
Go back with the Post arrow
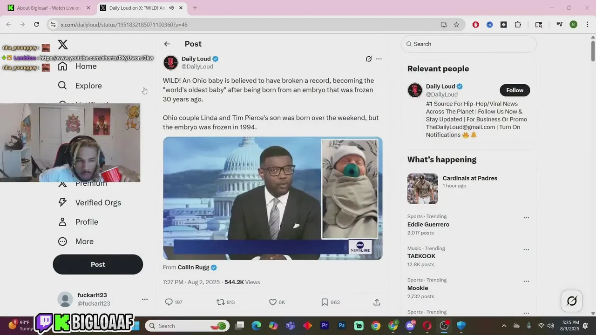click(167, 44)
